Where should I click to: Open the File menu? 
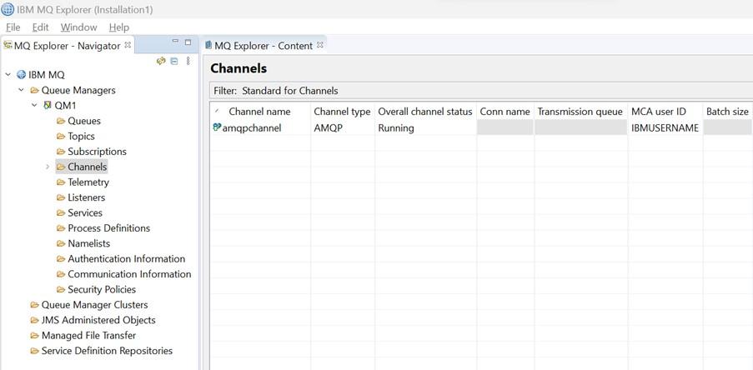(13, 27)
